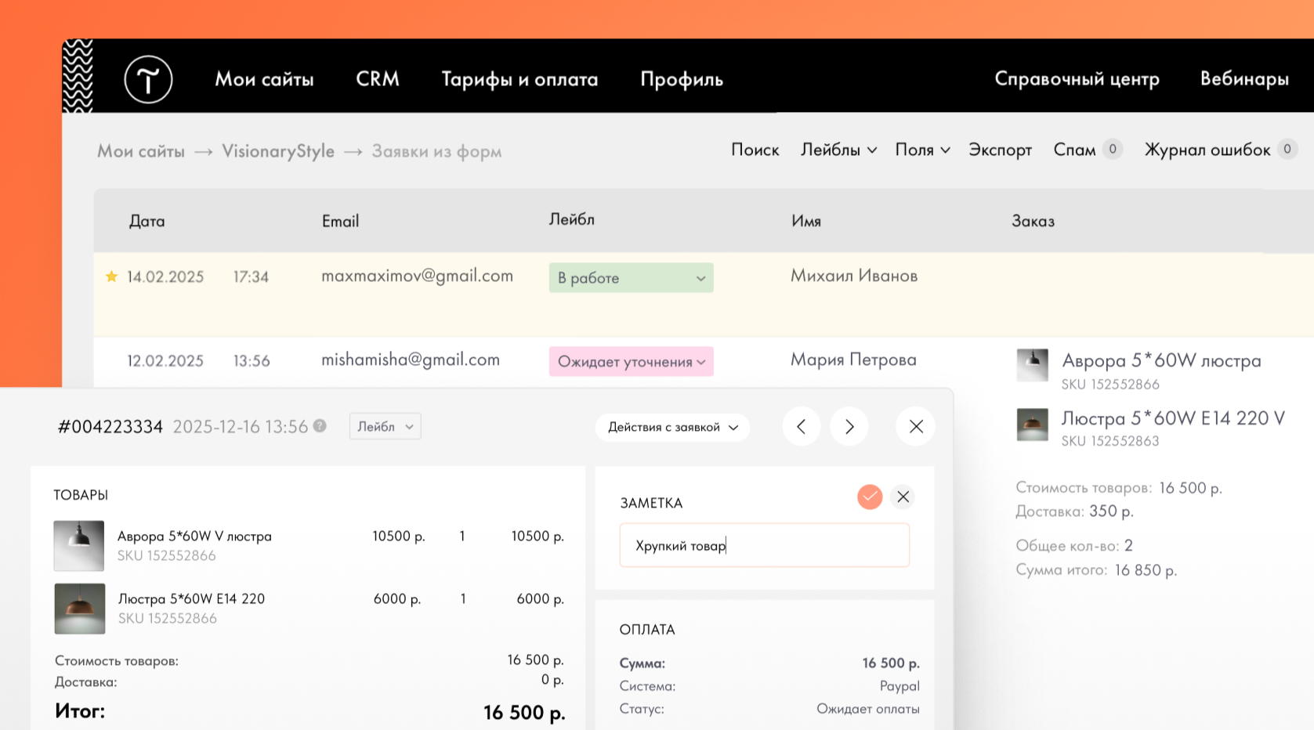Open the Лейбл dropdown in order panel
Viewport: 1314px width, 730px height.
386,426
